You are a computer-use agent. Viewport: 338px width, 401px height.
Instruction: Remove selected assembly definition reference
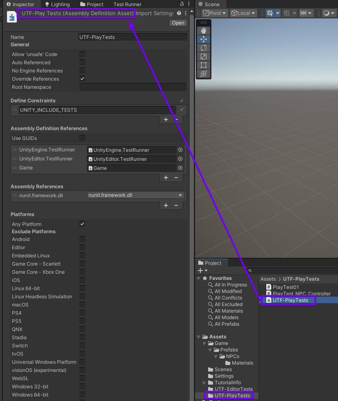tap(176, 178)
